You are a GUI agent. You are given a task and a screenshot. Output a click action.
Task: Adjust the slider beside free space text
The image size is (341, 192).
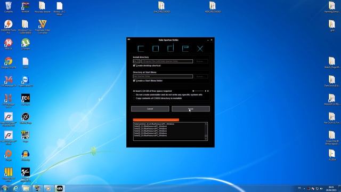(x=198, y=91)
